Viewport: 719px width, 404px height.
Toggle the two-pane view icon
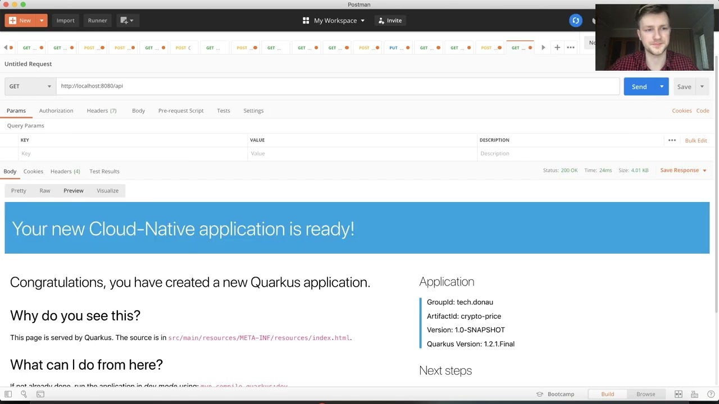[x=679, y=394]
